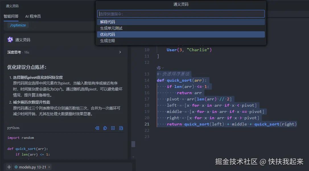Click the pivot = arr[len(arr) // 2] line
The width and height of the screenshot is (309, 171).
click(199, 99)
